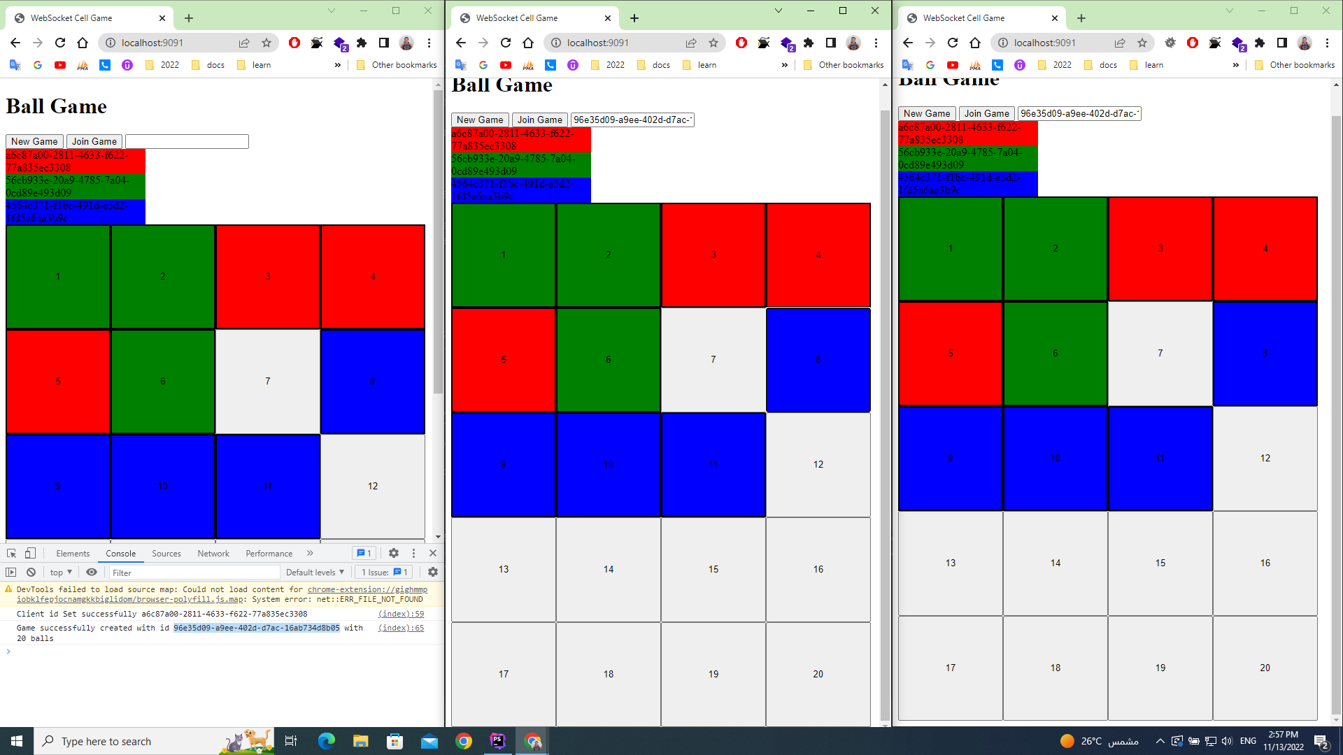
Task: Click the live expression eye icon
Action: [x=92, y=572]
